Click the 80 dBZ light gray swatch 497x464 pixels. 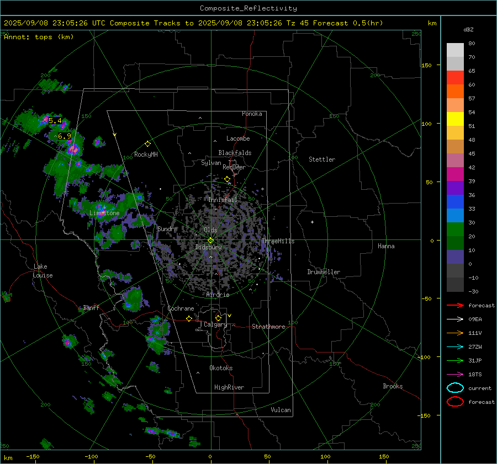pos(455,50)
